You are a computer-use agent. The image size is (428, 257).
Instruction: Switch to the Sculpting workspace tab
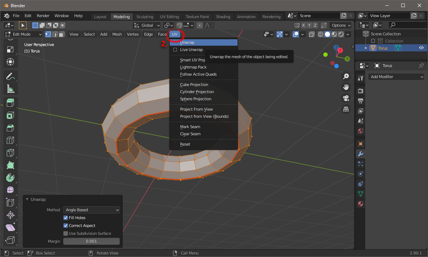[145, 17]
